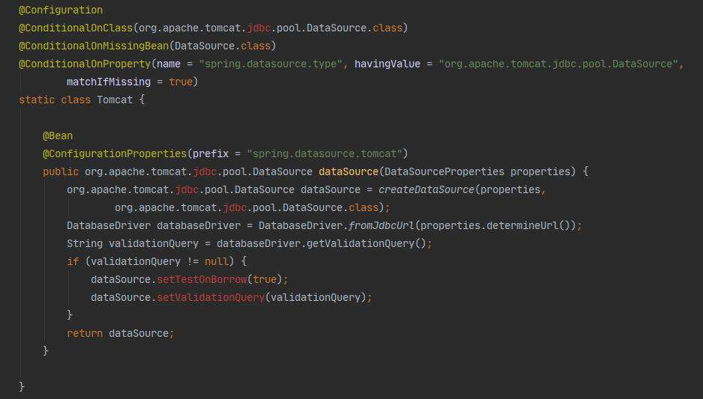Place cursor on havingValue attribute

(387, 64)
